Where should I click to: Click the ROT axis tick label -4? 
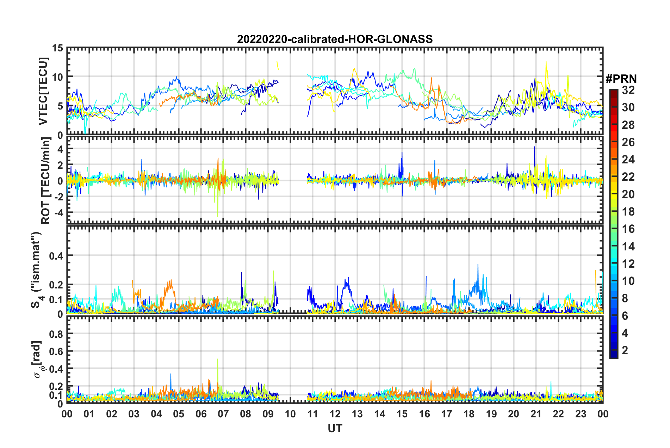pyautogui.click(x=59, y=213)
